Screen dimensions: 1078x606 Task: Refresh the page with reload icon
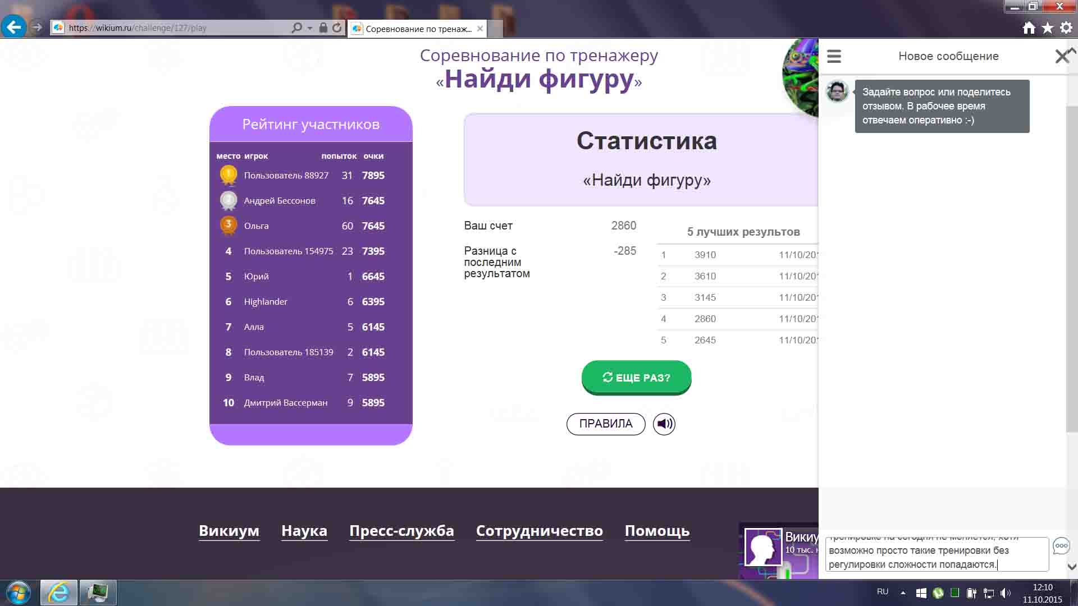pos(337,27)
